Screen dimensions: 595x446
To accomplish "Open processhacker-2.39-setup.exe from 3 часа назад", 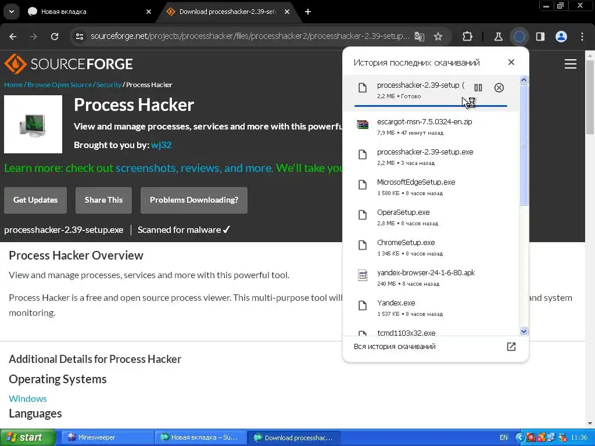I will pyautogui.click(x=431, y=157).
